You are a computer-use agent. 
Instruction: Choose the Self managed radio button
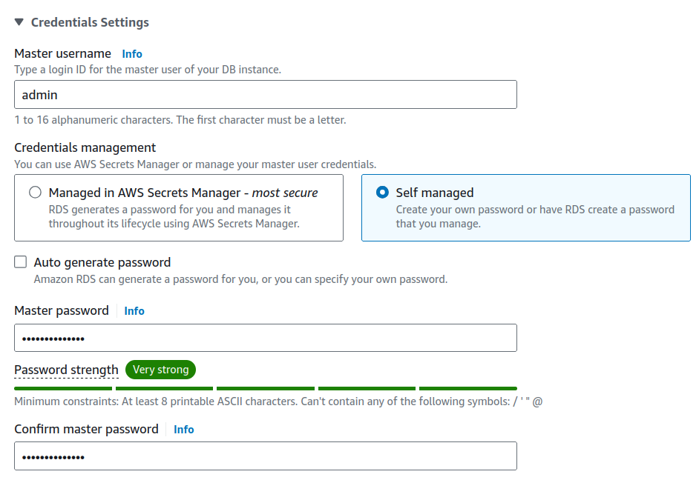382,193
